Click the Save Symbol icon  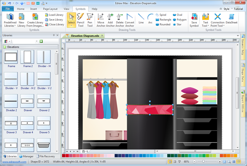(194, 19)
